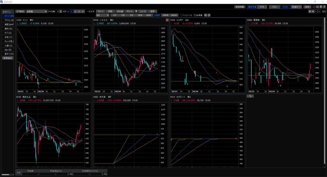Toggle the 出来高 checkbox
The height and width of the screenshot is (177, 327).
coord(195,15)
